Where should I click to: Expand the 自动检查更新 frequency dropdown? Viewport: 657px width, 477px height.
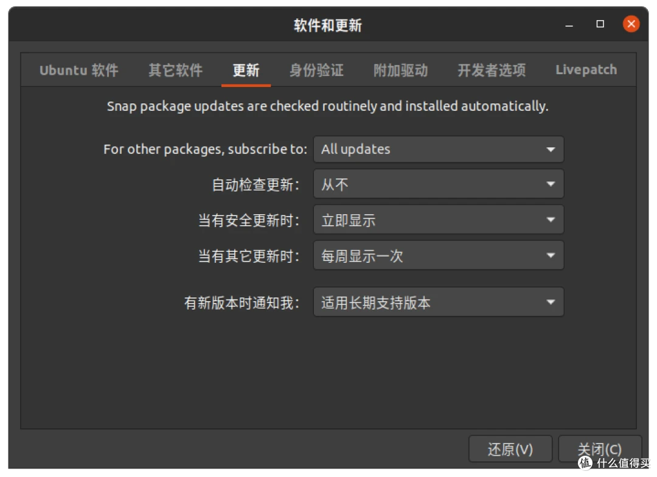click(x=438, y=184)
